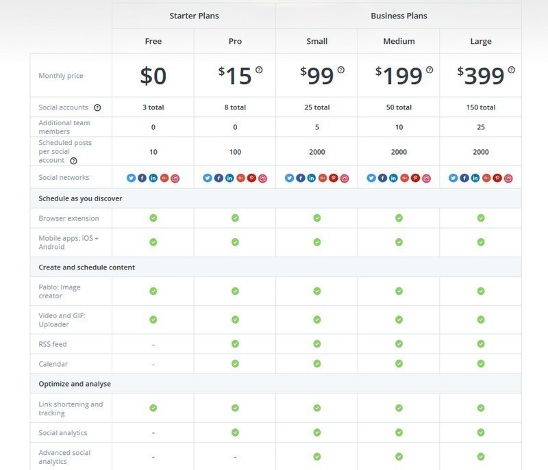The width and height of the screenshot is (548, 470).
Task: Click the Small plan Advanced social analytics checkmark
Action: [x=317, y=456]
